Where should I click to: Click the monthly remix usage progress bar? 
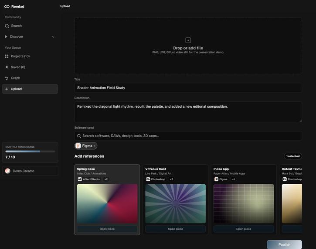coord(30,152)
